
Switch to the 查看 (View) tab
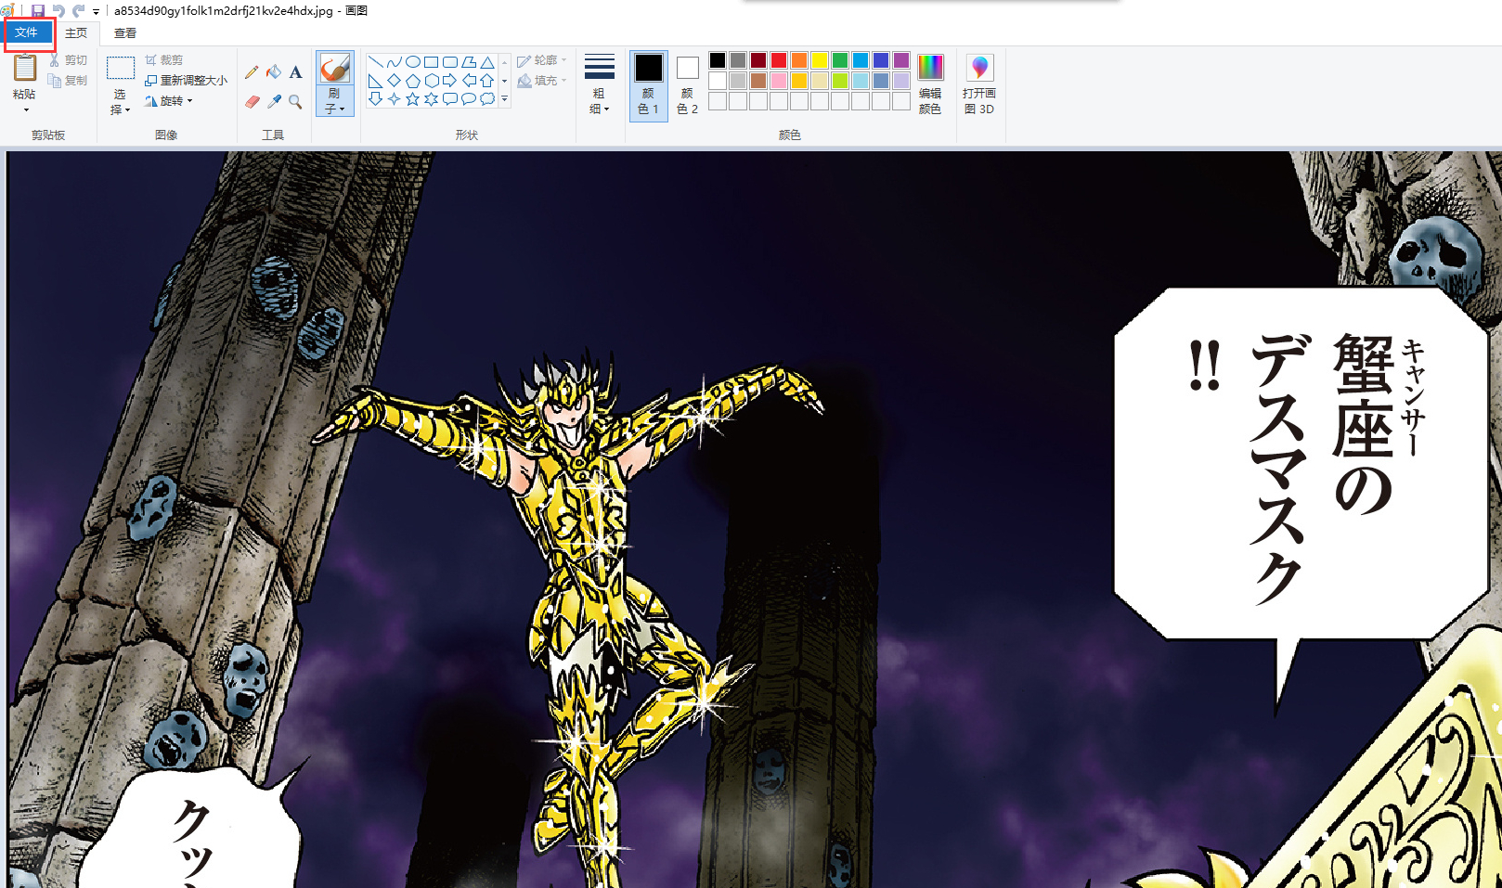coord(125,33)
